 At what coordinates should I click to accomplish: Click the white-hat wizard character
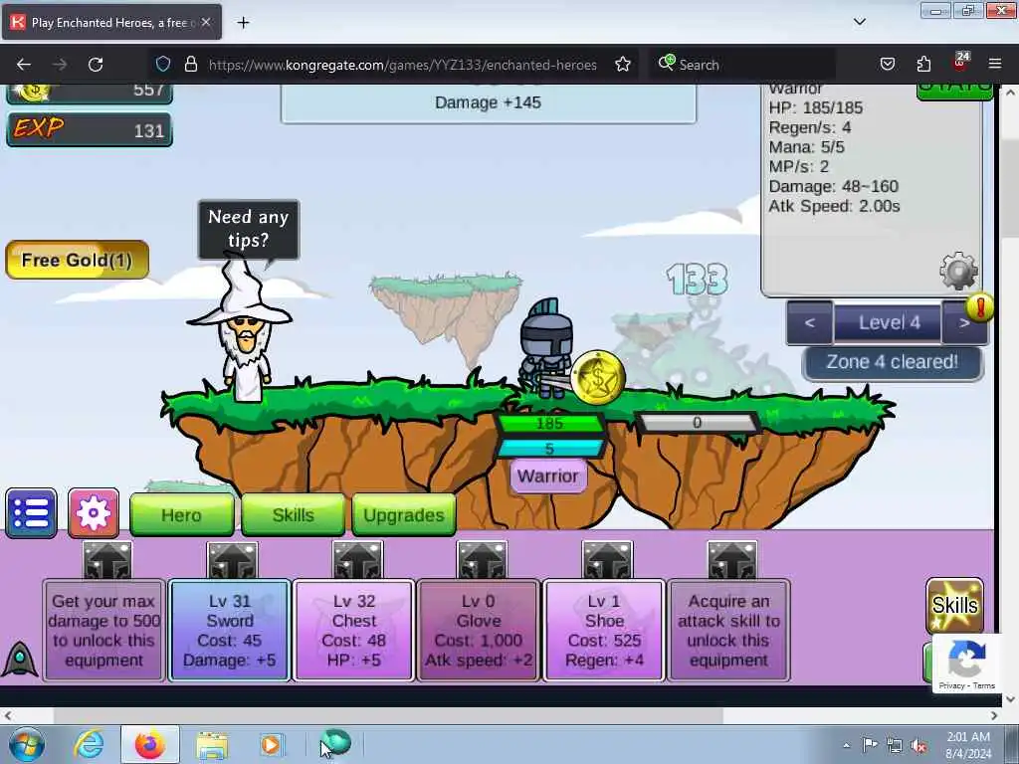pyautogui.click(x=244, y=330)
